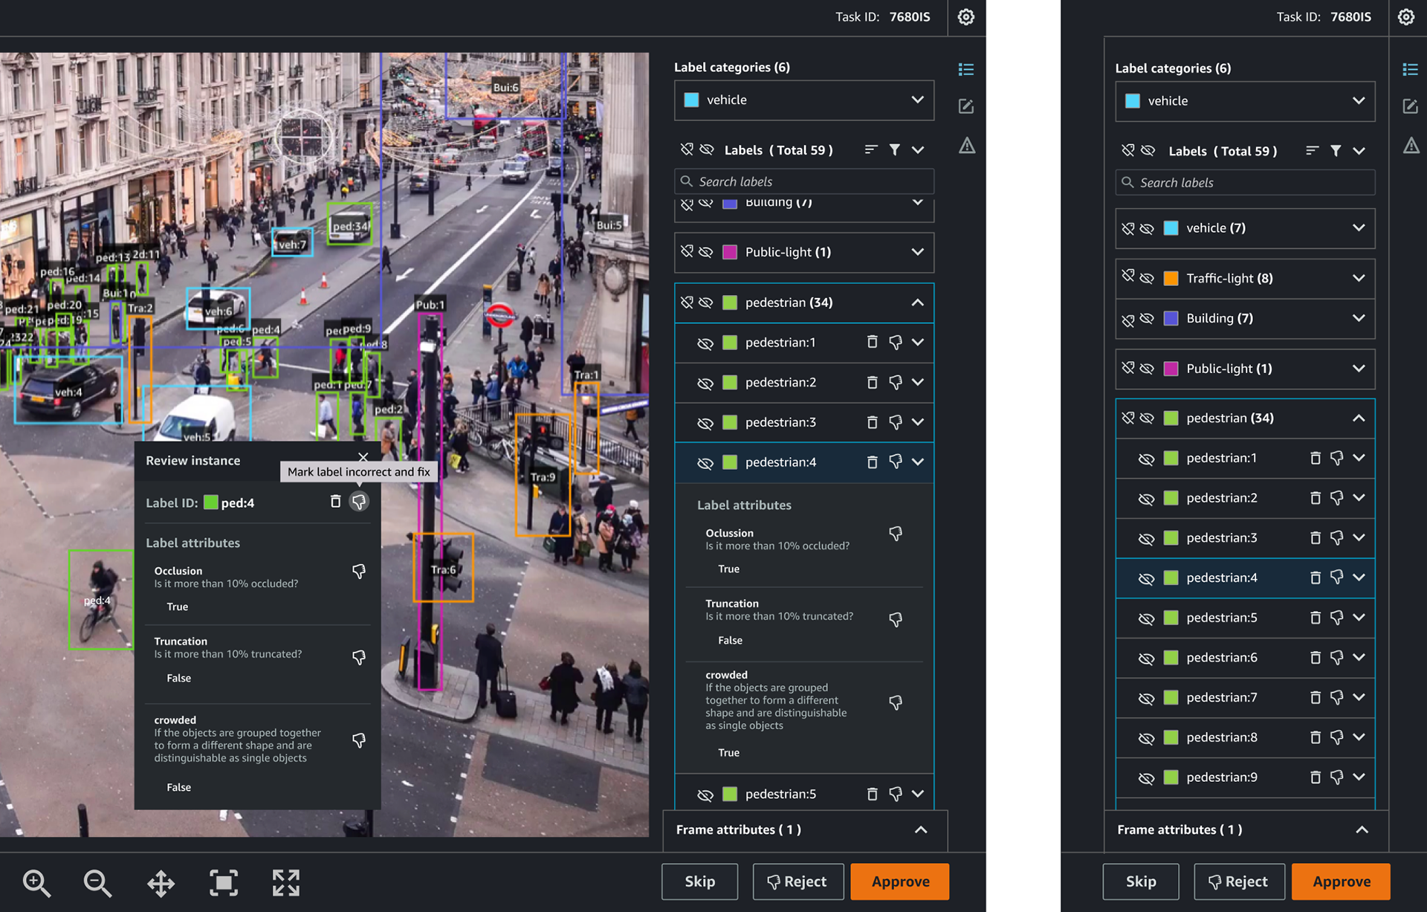Open label list icon in right sidebar

click(x=1410, y=69)
